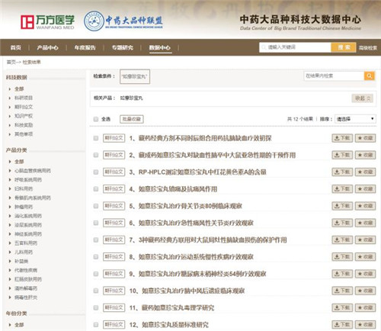Image resolution: width=381 pixels, height=331 pixels.
Task: Star result 3 RP-HPLC article
Action: tap(365, 172)
